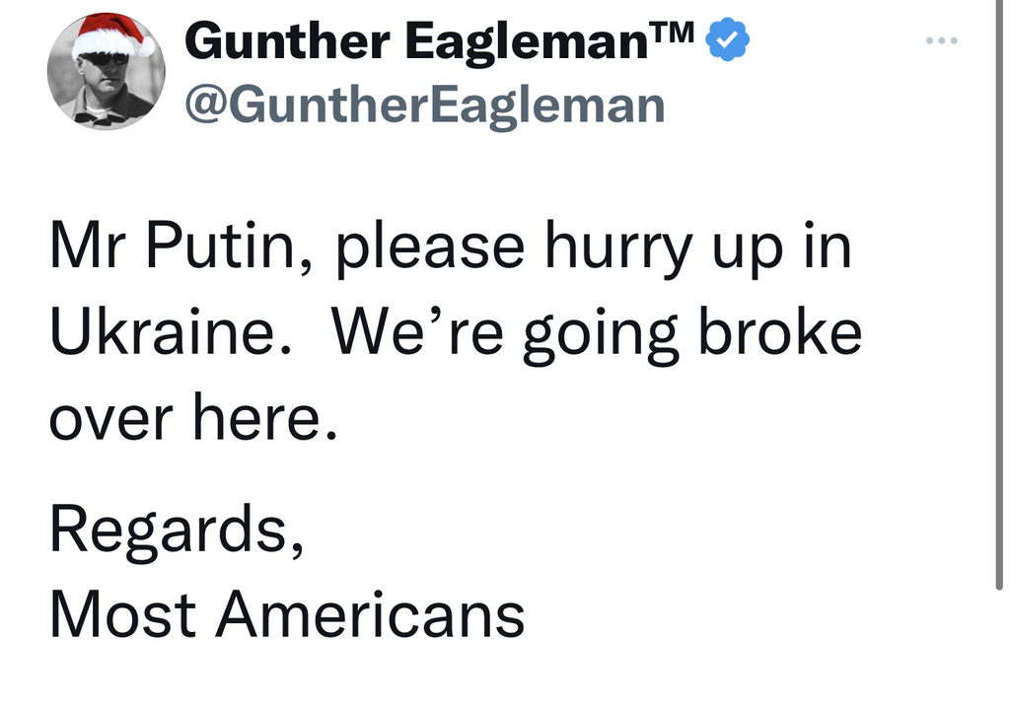Click the red Santa hat on avatar
This screenshot has width=1010, height=709.
pos(111,36)
